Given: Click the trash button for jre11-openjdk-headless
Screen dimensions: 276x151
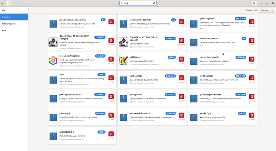Looking at the screenshot, I should 111,97.
